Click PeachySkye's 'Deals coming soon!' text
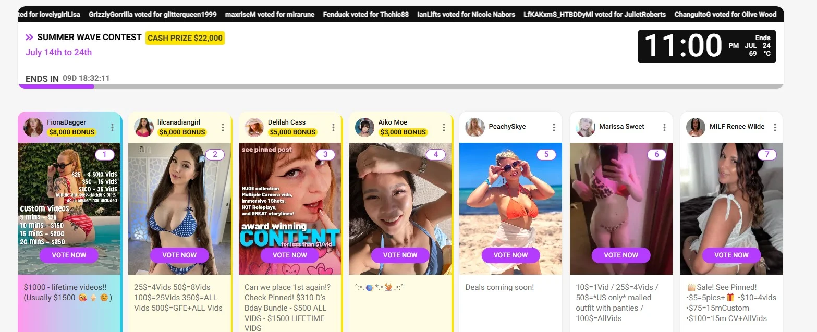The image size is (817, 332). [x=499, y=287]
